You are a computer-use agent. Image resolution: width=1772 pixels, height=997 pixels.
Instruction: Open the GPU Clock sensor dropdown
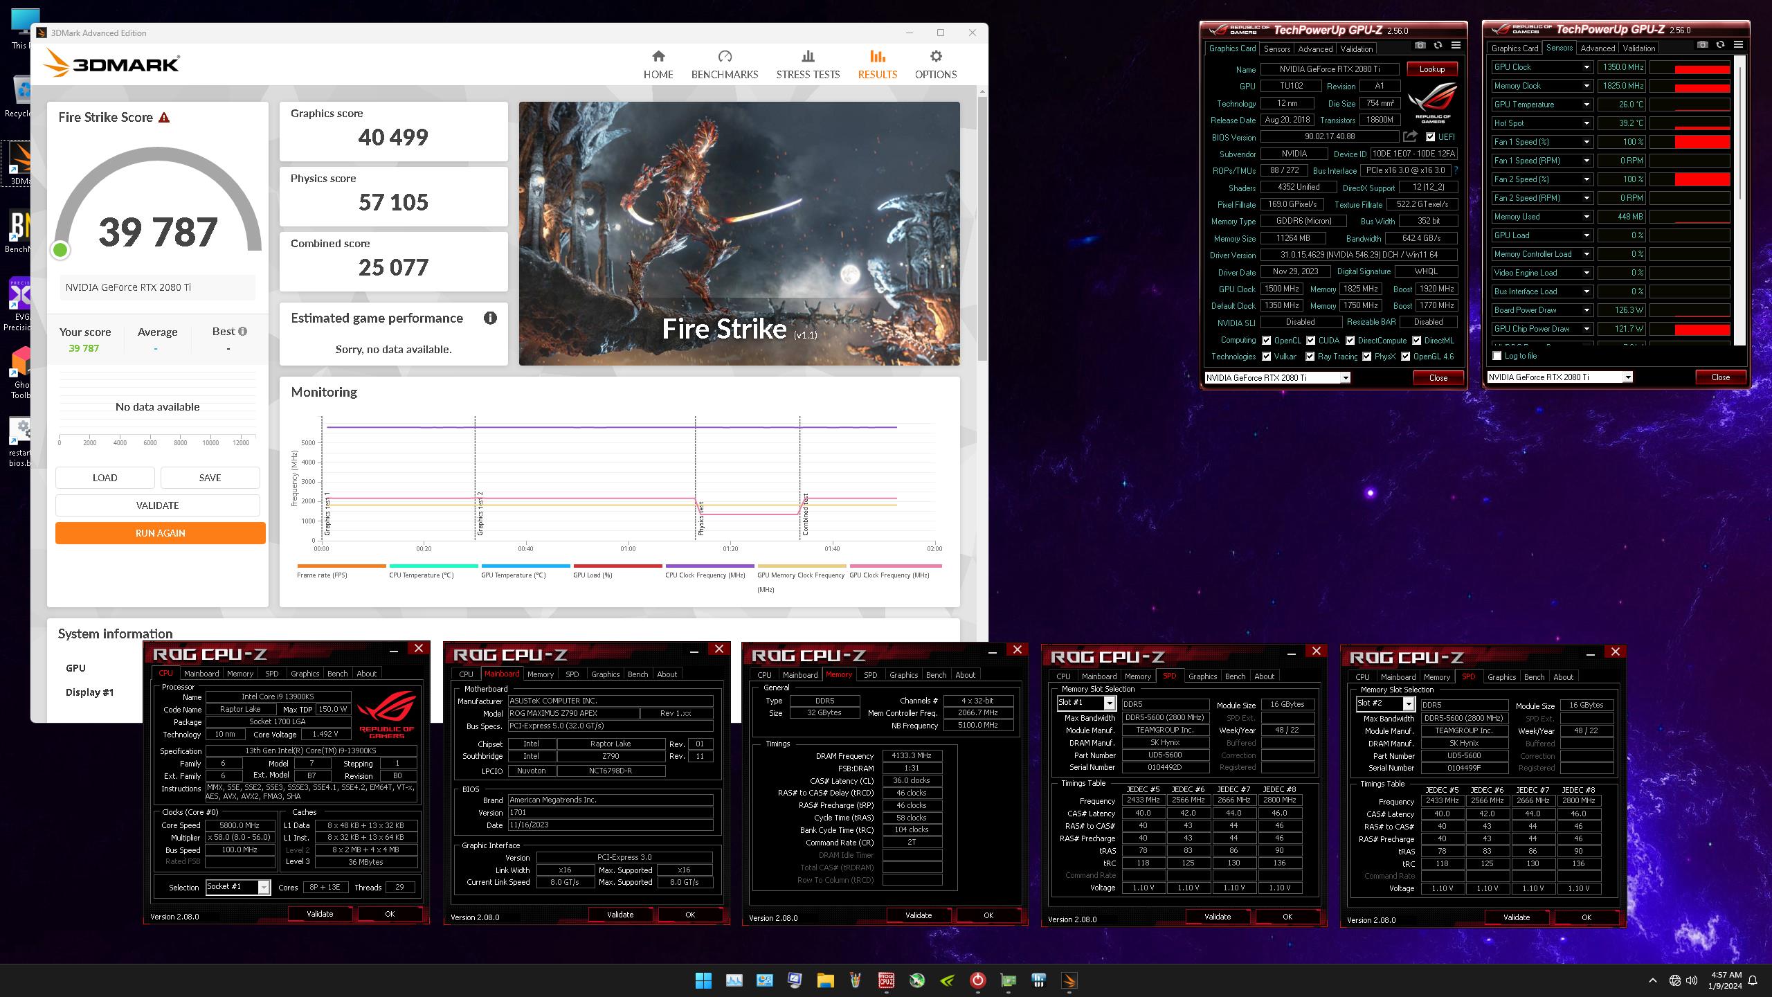click(1586, 67)
